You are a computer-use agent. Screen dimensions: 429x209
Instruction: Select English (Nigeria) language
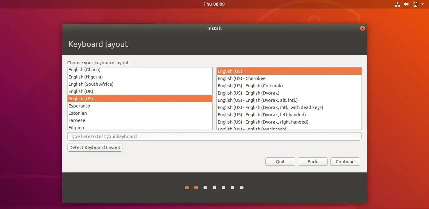tap(140, 77)
